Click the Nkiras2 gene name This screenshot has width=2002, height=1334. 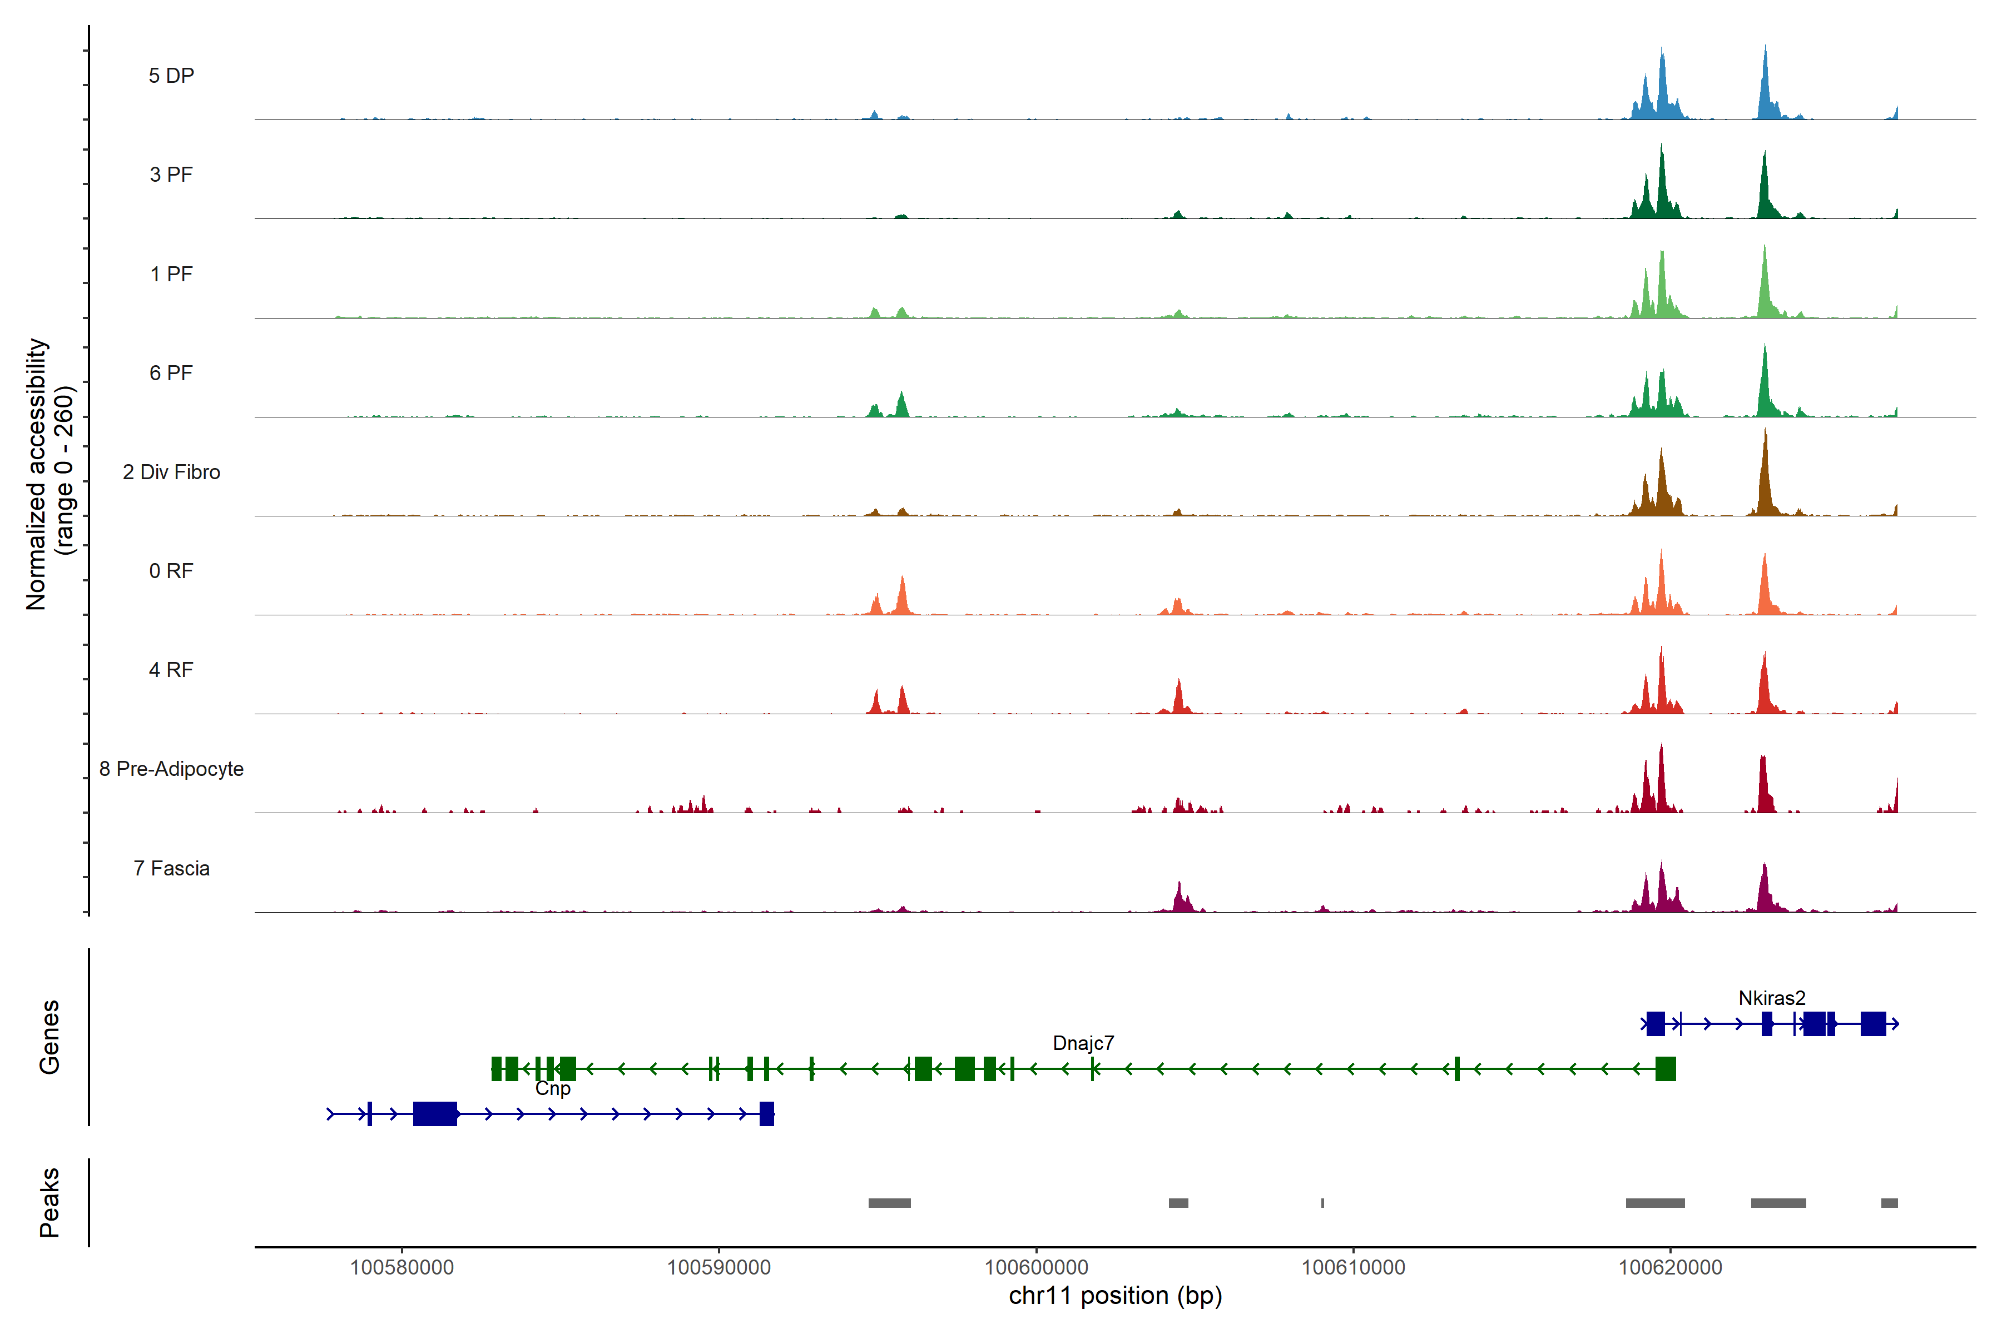coord(1771,998)
